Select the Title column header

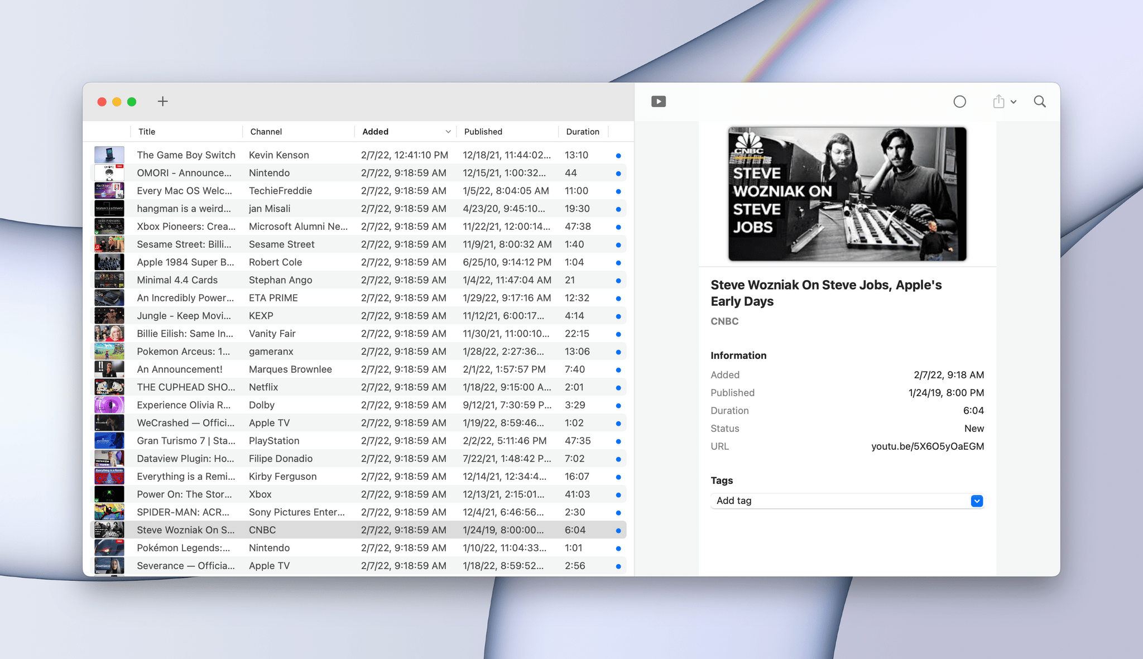[187, 131]
